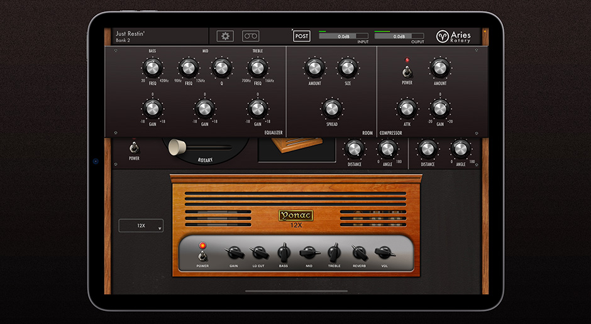
Task: Toggle the Compressor power switch
Action: click(407, 70)
